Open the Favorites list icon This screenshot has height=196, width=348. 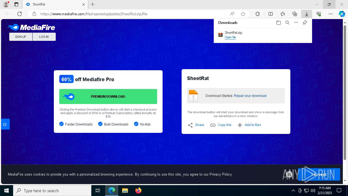click(x=283, y=14)
